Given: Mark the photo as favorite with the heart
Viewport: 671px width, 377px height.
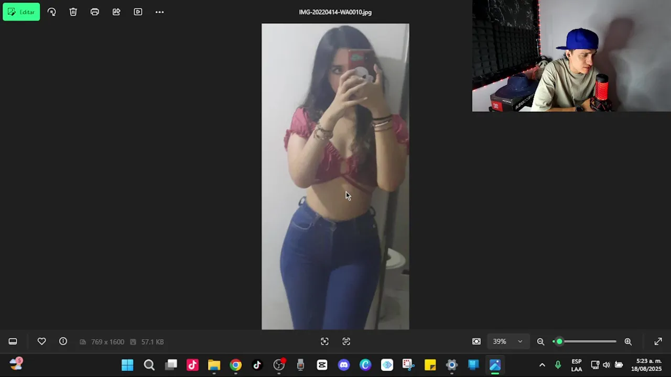Looking at the screenshot, I should (x=41, y=341).
